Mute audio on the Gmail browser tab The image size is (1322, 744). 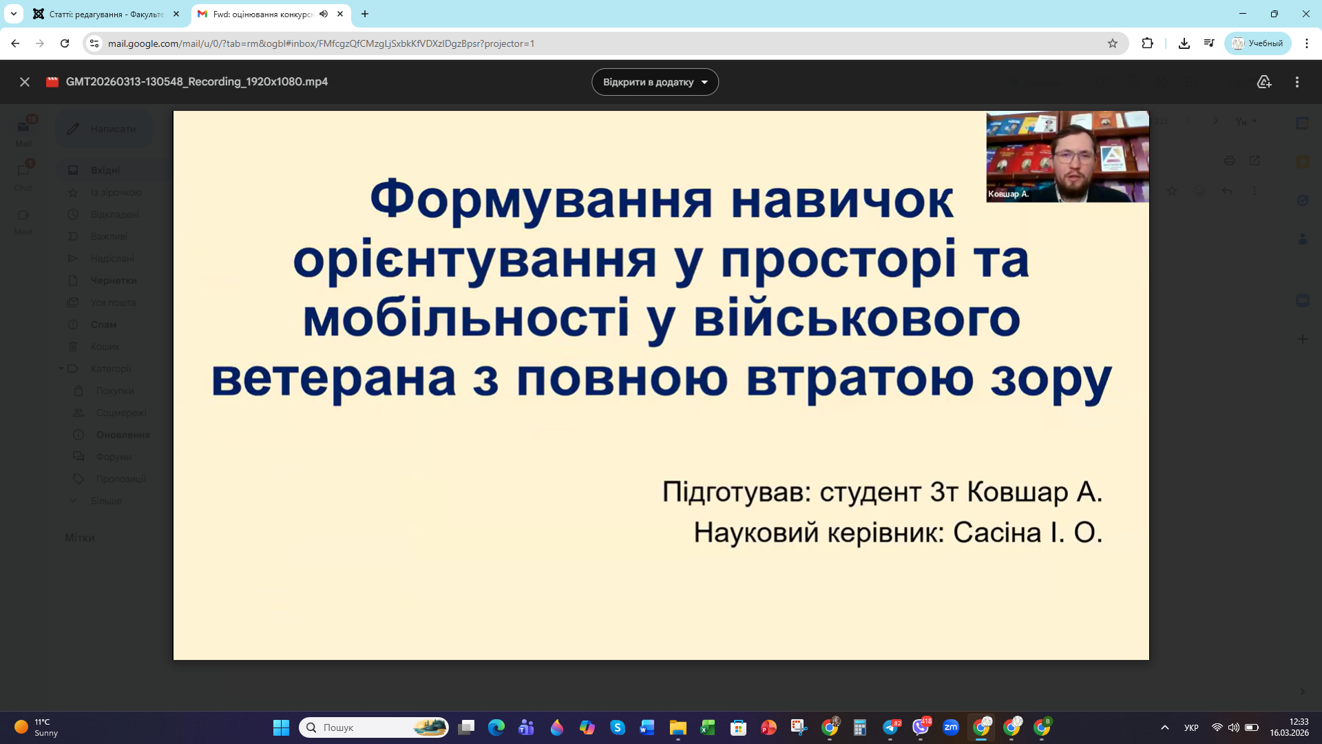(x=324, y=14)
